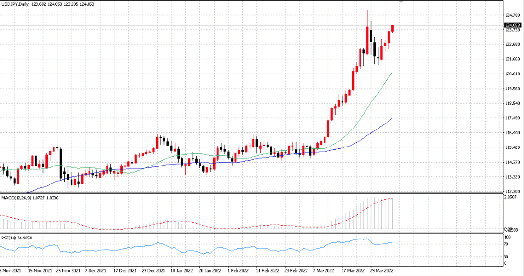
Task: Click the 29 Mar 2022 date label
Action: [x=381, y=270]
